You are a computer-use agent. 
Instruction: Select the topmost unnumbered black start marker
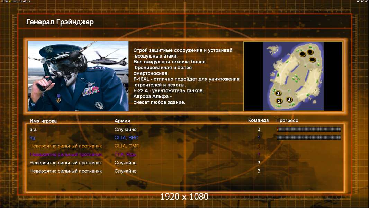coord(310,52)
